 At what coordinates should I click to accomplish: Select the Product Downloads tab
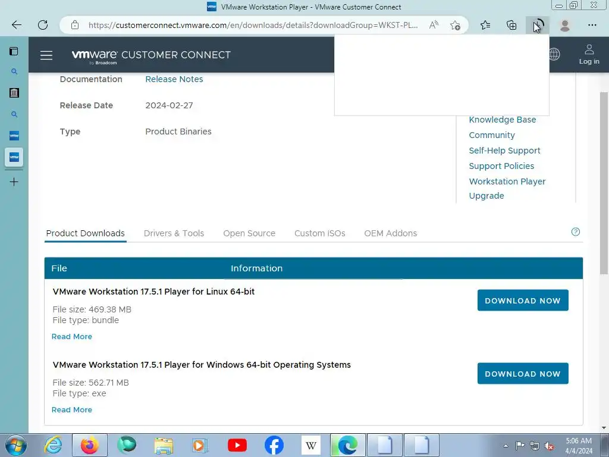86,233
